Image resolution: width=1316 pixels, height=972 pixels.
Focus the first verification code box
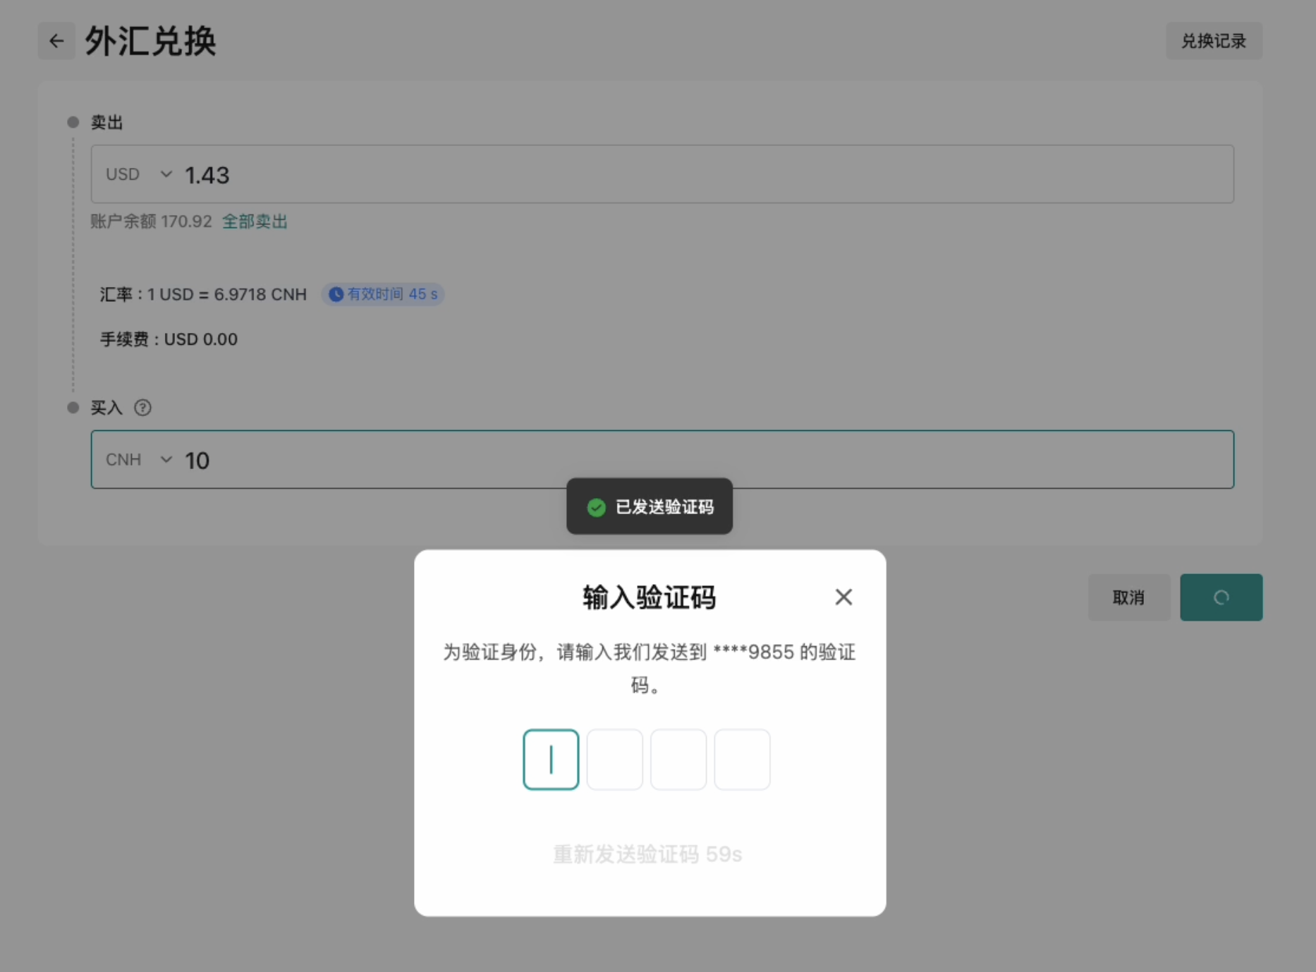tap(551, 760)
